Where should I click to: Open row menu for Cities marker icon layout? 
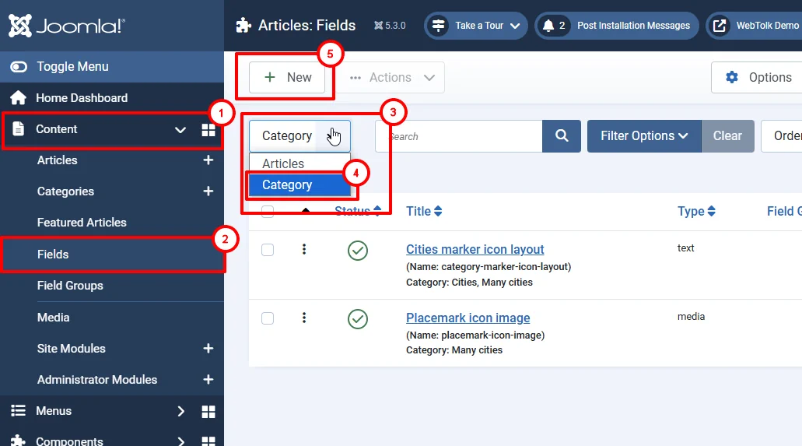click(304, 249)
